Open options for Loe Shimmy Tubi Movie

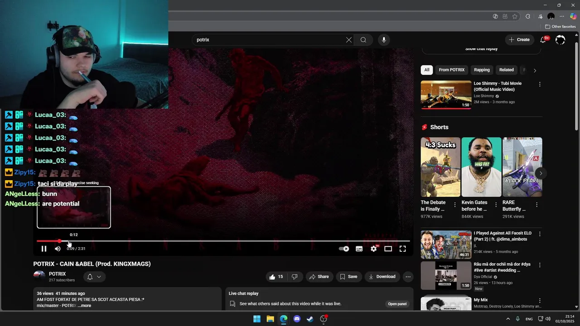[x=540, y=84]
